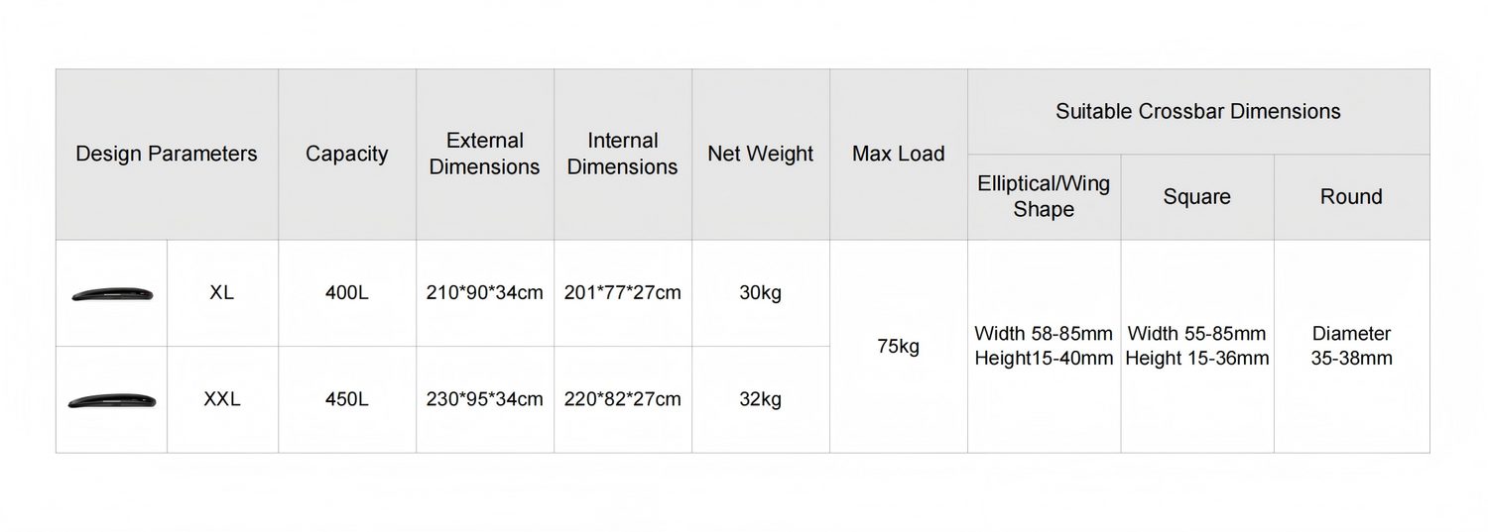Image resolution: width=1488 pixels, height=532 pixels.
Task: Select the Net Weight column header
Action: coord(761,155)
